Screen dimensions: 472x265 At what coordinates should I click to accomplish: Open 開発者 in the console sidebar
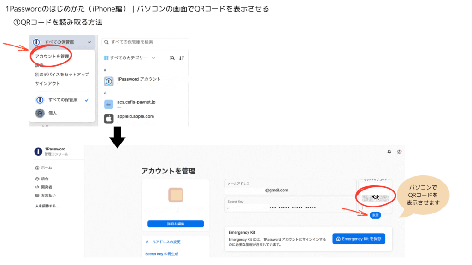[x=44, y=187]
